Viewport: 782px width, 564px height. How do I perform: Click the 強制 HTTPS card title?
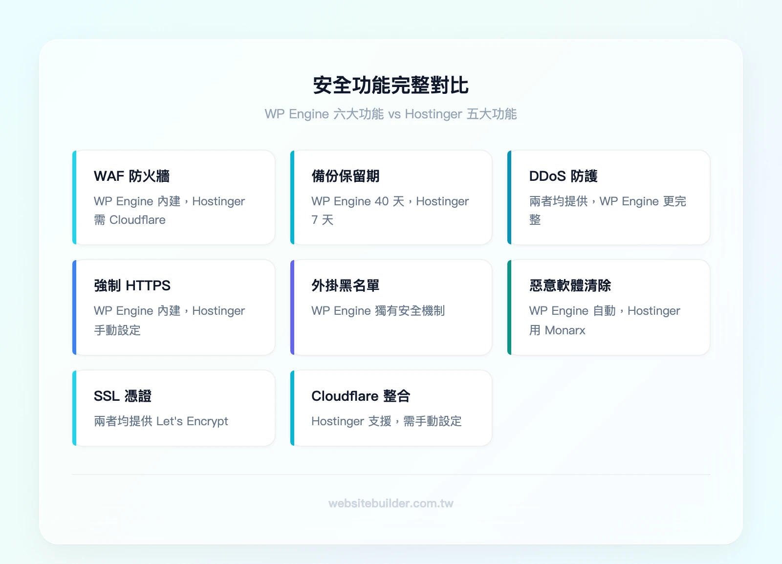coord(132,285)
